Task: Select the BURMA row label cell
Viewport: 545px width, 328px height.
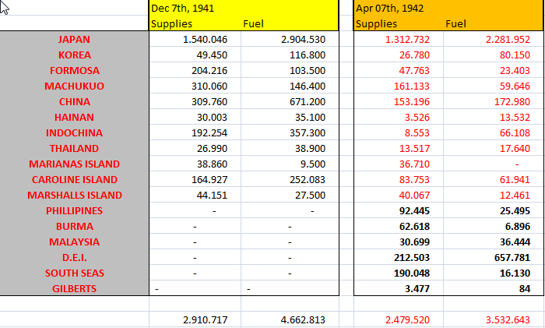Action: (74, 227)
